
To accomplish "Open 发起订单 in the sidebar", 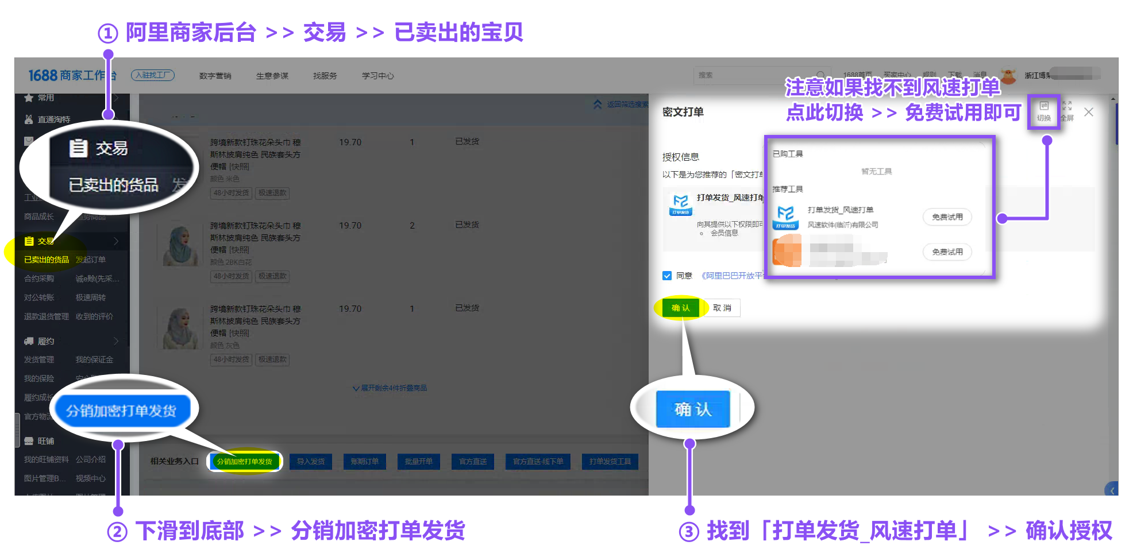I will point(91,260).
